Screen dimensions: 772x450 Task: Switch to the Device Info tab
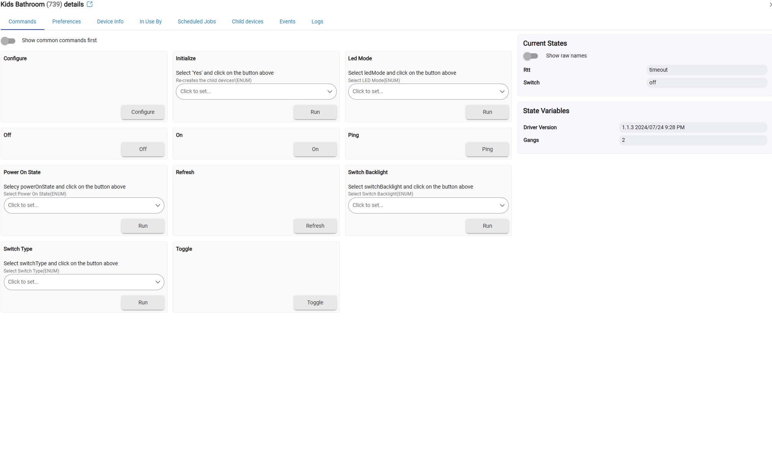point(110,21)
